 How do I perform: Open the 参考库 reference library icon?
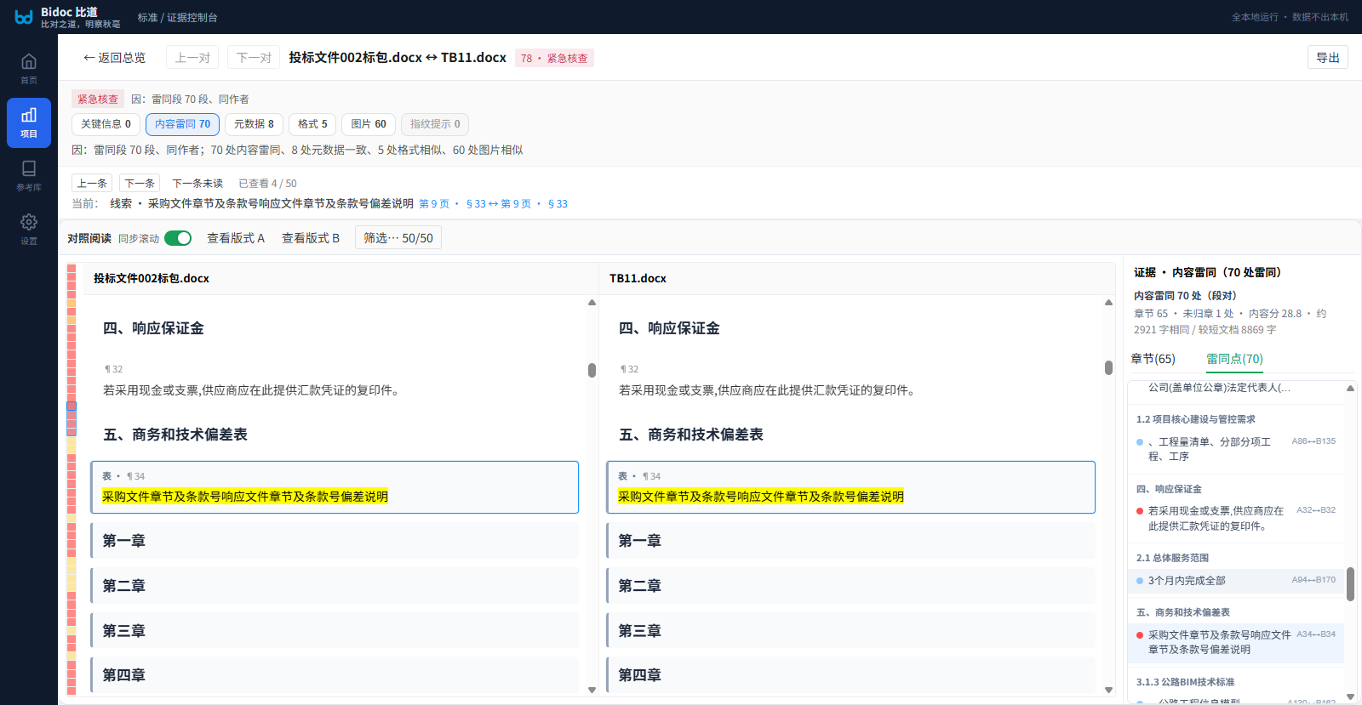pyautogui.click(x=29, y=176)
